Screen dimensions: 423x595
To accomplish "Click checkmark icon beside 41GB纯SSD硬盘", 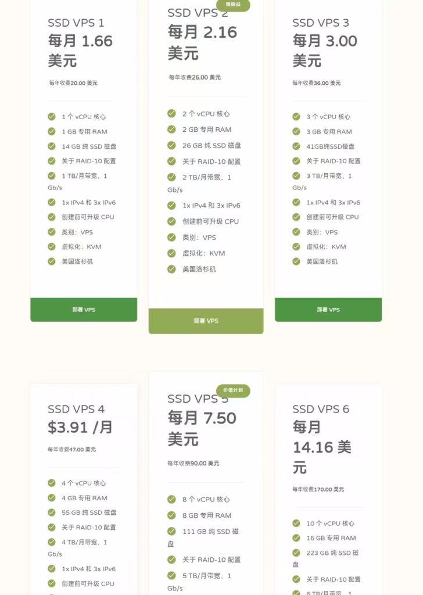I will click(x=296, y=146).
